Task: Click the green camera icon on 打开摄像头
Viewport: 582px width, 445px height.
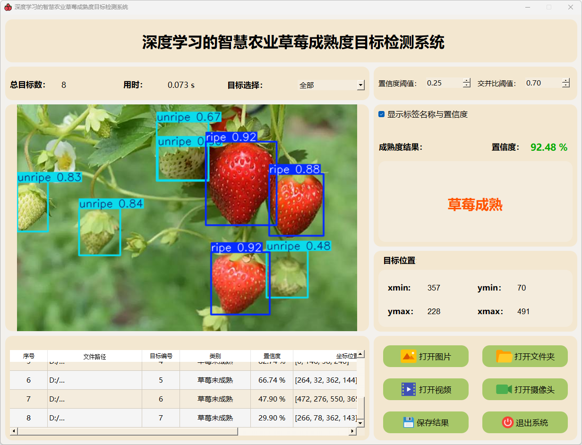Action: [x=504, y=389]
